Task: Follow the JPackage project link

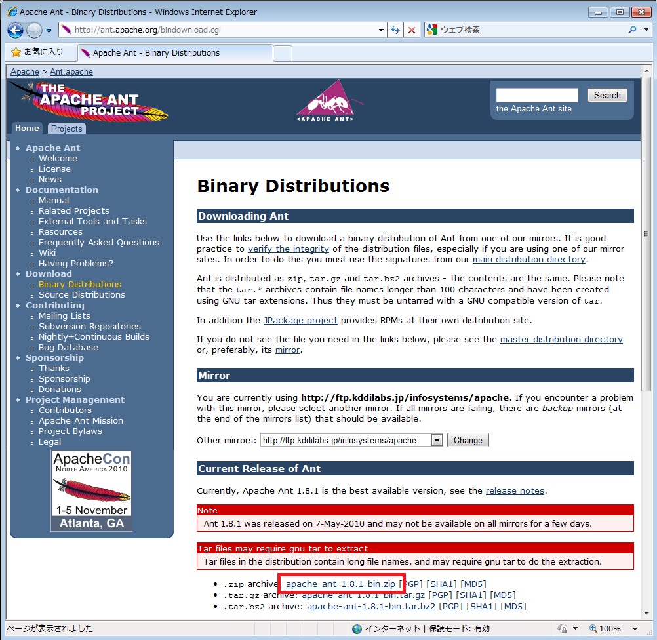Action: (300, 320)
